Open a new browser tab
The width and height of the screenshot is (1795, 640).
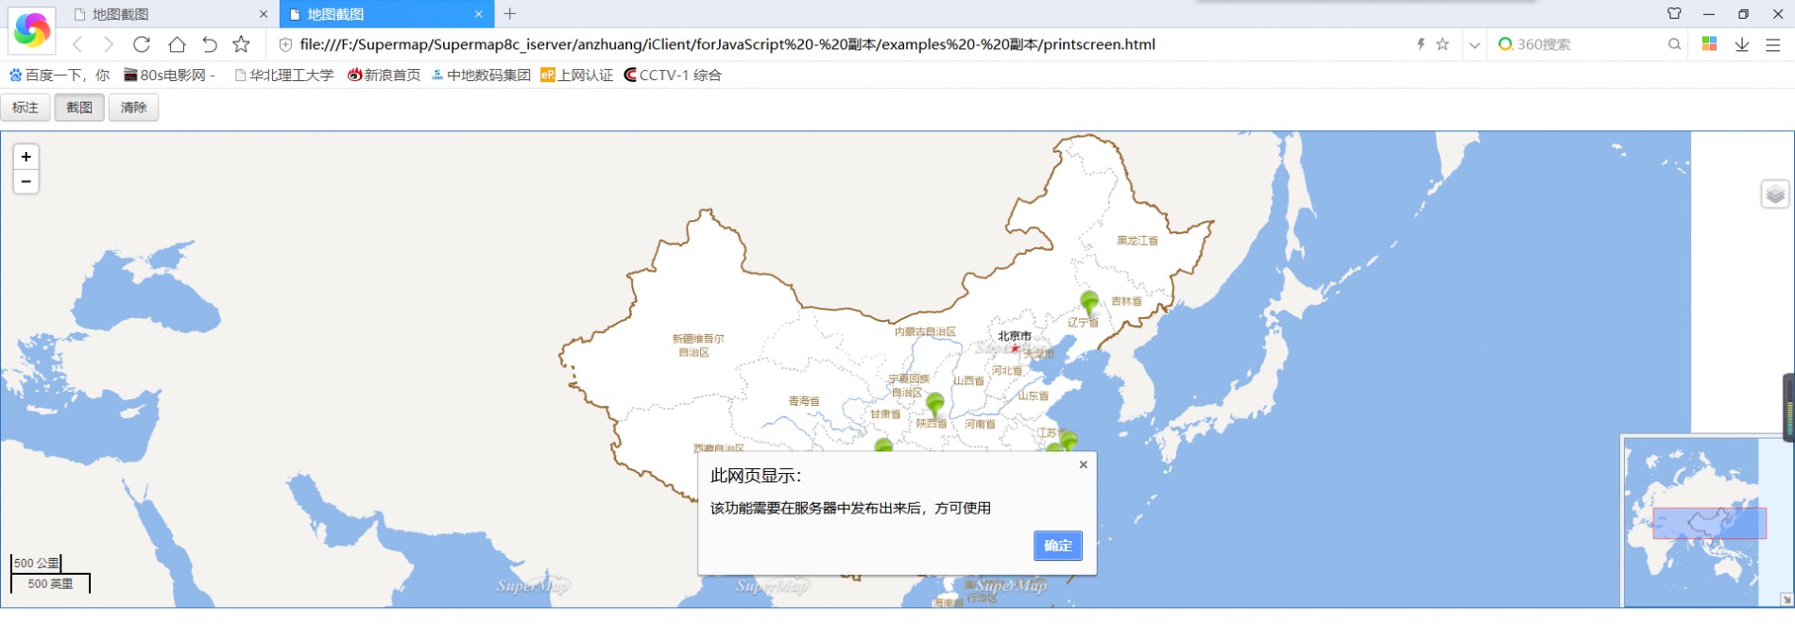[510, 14]
